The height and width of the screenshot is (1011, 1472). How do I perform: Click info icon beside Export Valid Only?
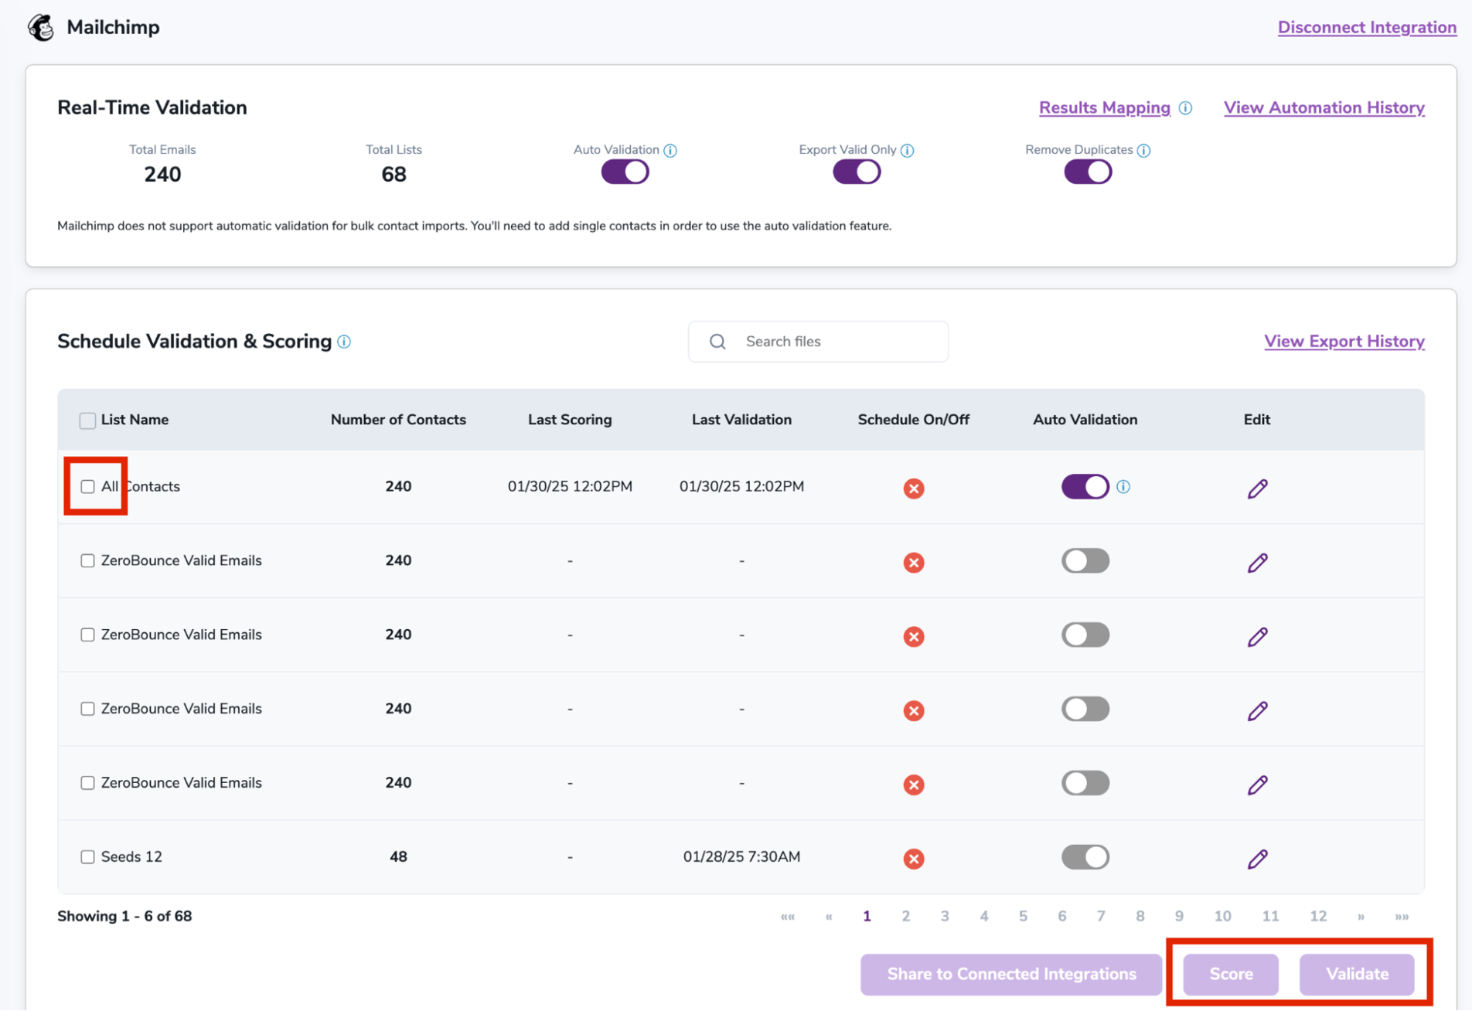pos(908,151)
